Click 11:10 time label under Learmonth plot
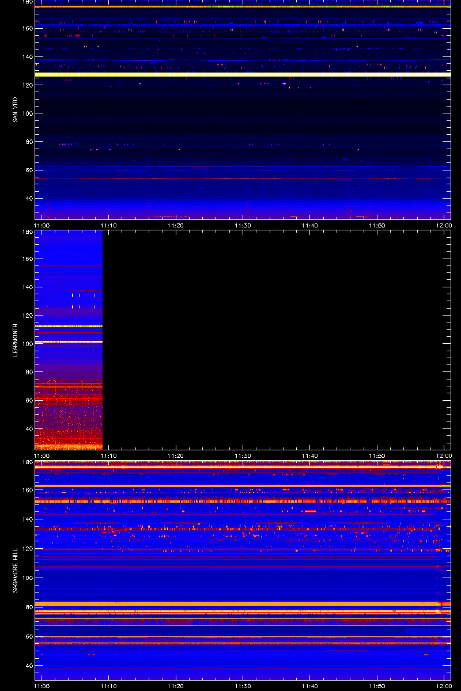461x691 pixels. click(x=109, y=455)
